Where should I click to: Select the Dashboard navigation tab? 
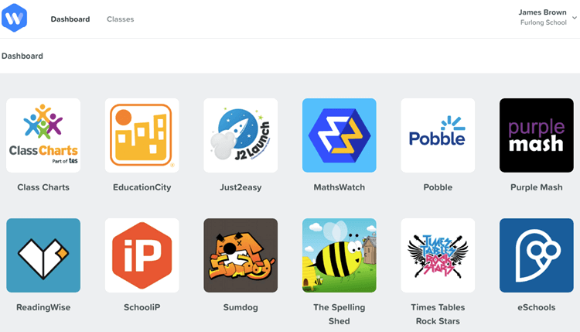coord(70,19)
